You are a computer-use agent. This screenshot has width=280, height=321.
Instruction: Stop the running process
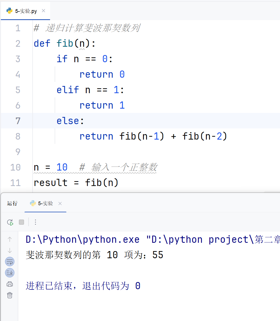click(x=21, y=222)
